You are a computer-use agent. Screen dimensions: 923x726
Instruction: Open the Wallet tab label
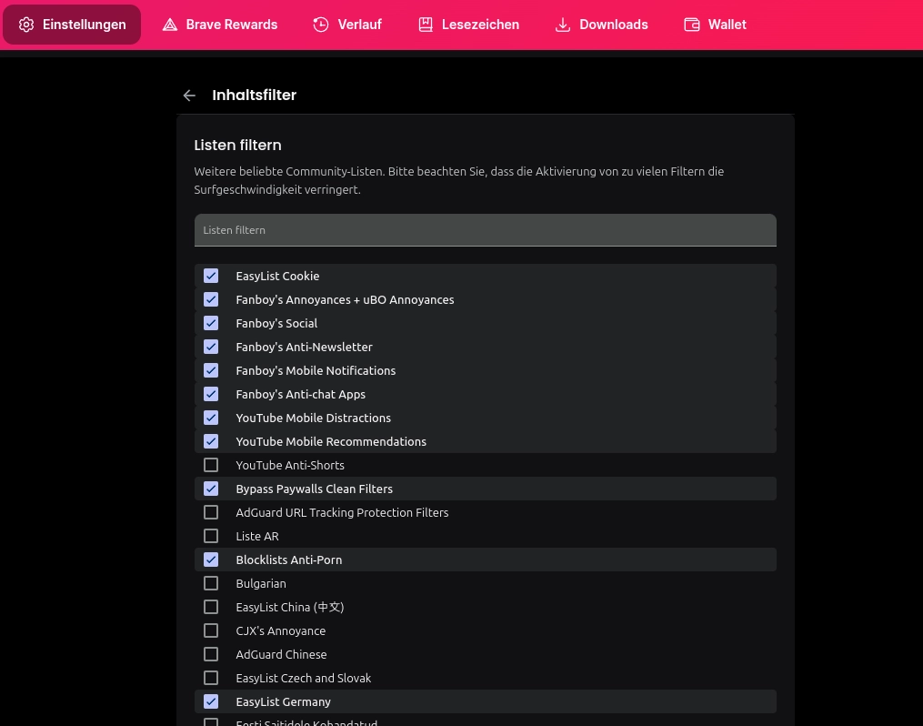pos(727,25)
